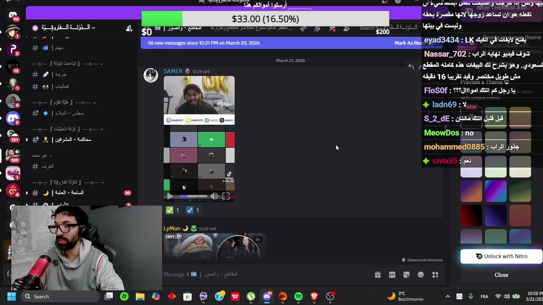
Task: Open the pink server icon with badge 1
Action: (13, 173)
